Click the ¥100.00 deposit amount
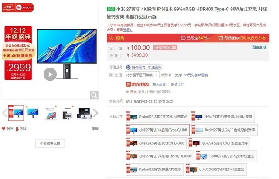 click(138, 47)
